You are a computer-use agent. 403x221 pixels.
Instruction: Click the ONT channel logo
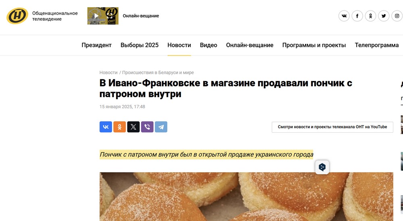pyautogui.click(x=17, y=16)
